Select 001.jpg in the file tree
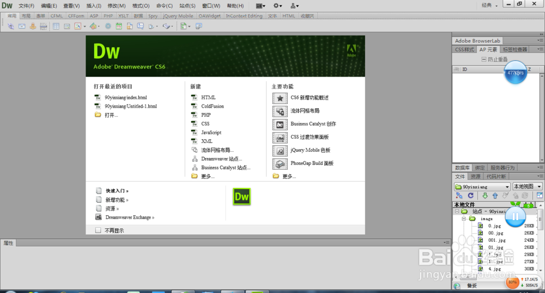Image resolution: width=545 pixels, height=293 pixels. 496,240
